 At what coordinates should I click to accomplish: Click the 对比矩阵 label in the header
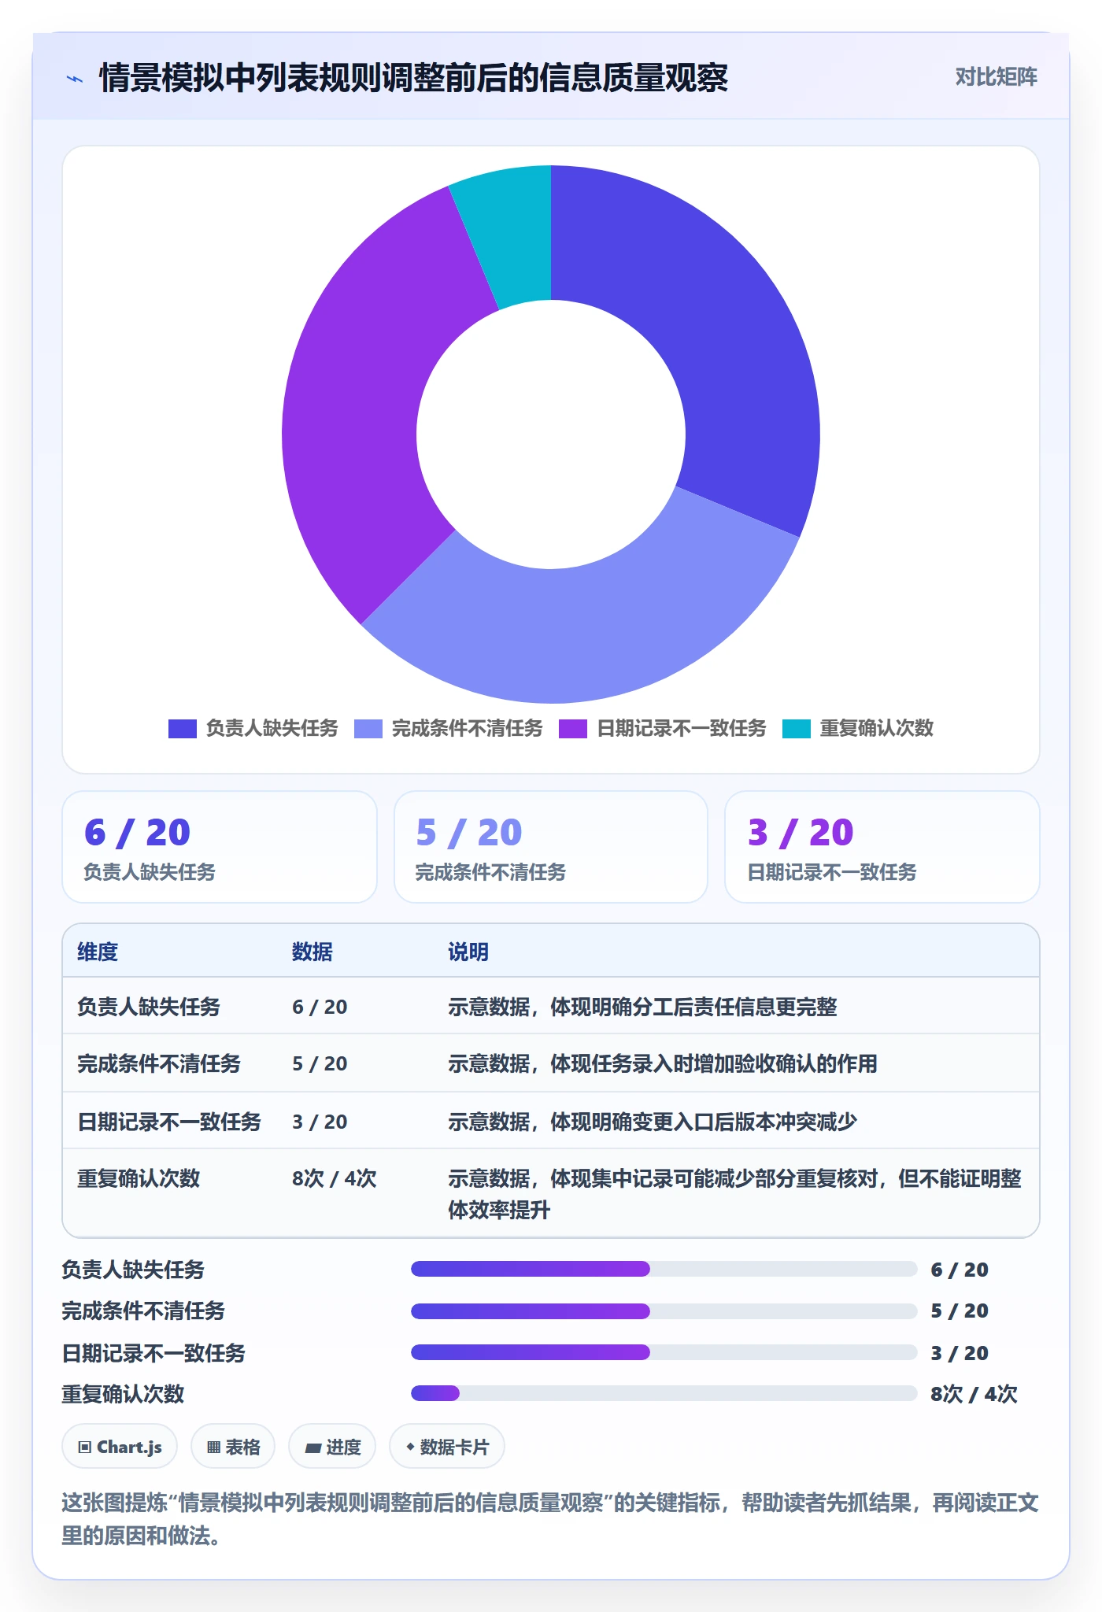pyautogui.click(x=996, y=76)
